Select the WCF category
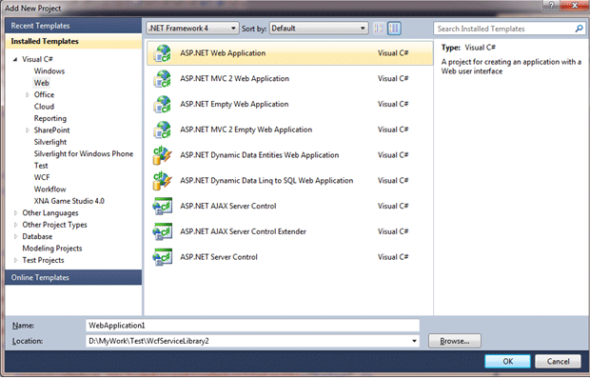Image resolution: width=590 pixels, height=379 pixels. pyautogui.click(x=41, y=177)
